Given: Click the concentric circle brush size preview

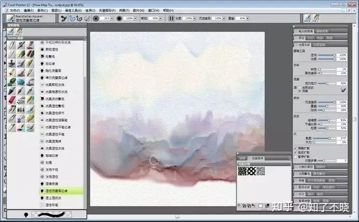Looking at the screenshot, I should coord(95,18).
